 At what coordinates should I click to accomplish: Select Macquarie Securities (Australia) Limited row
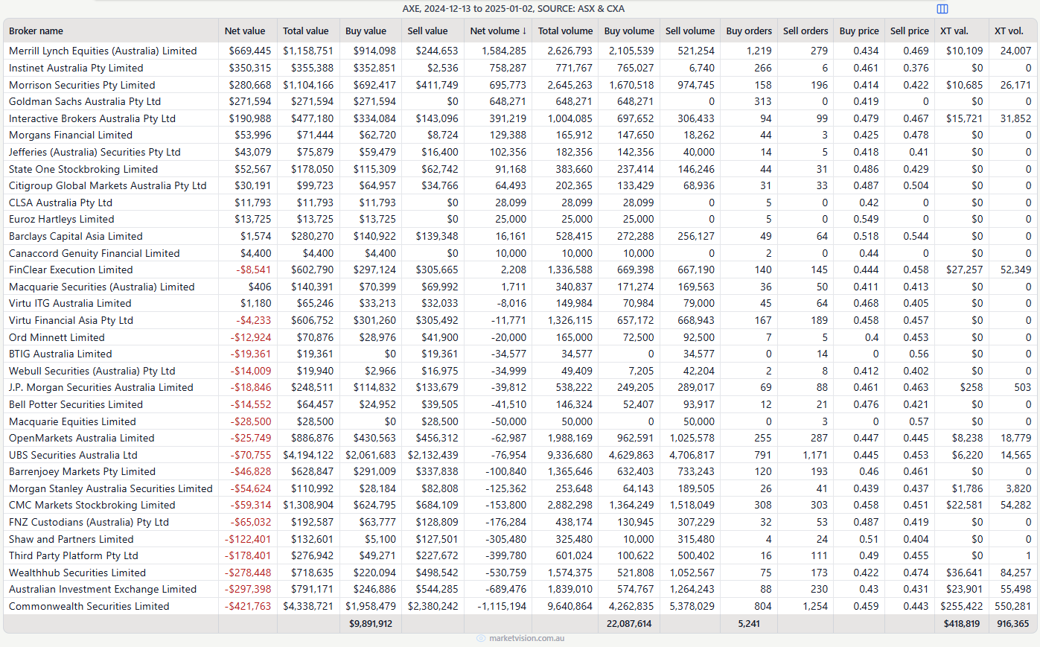click(520, 287)
